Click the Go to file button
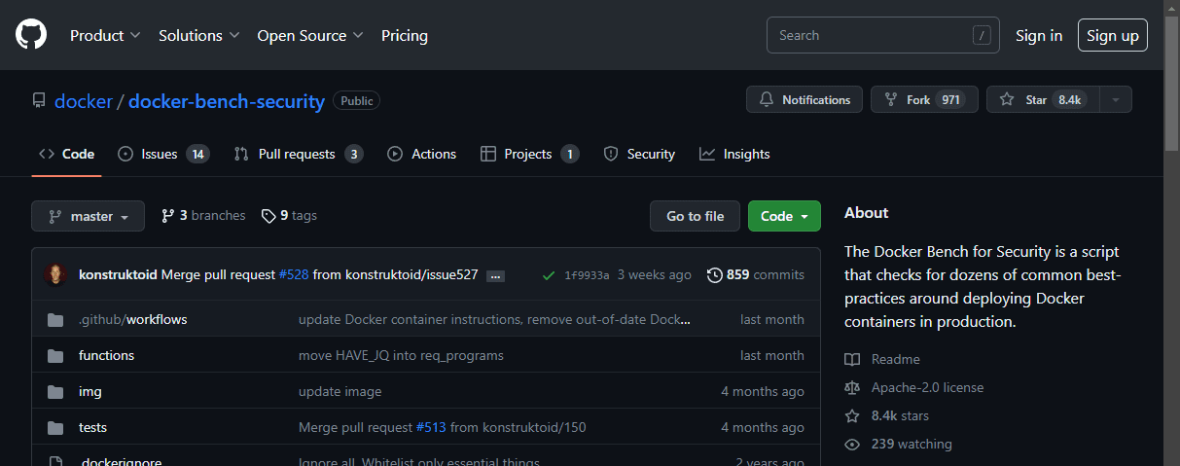The image size is (1180, 466). click(695, 216)
